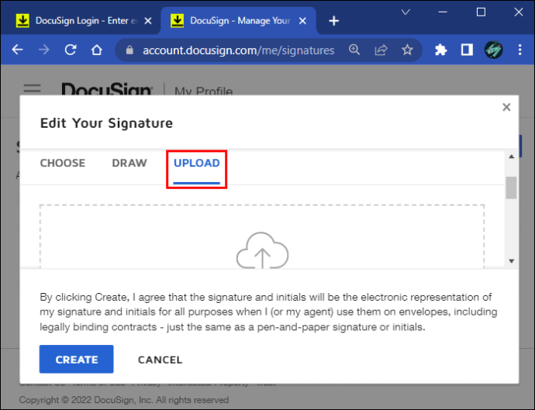
Task: Click the address bar URL
Action: [239, 50]
